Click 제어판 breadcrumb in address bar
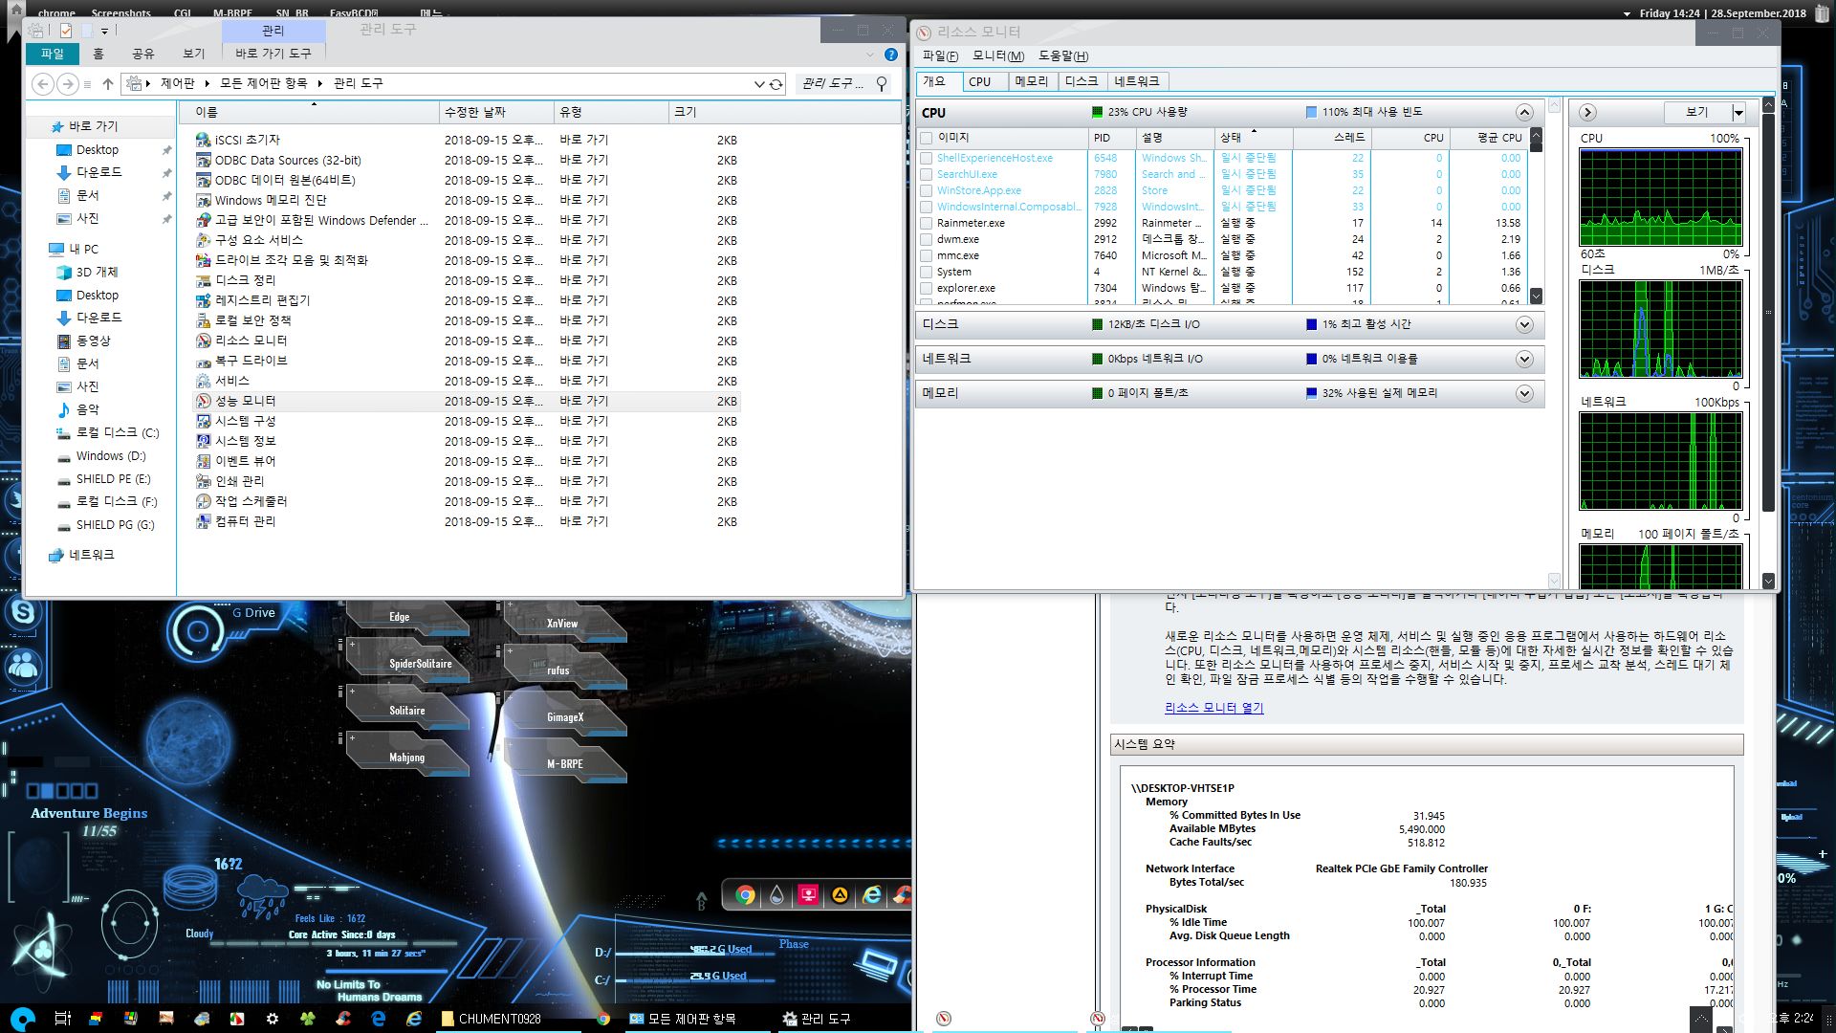This screenshot has width=1836, height=1033. coord(177,84)
